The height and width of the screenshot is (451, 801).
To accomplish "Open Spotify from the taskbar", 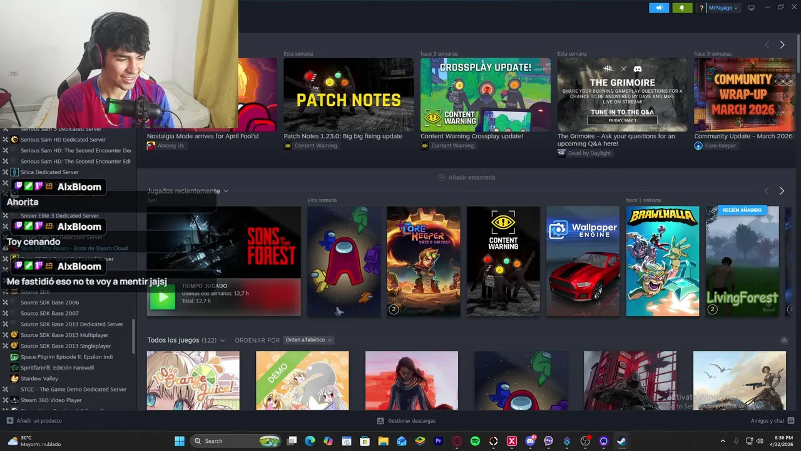I will 475,441.
